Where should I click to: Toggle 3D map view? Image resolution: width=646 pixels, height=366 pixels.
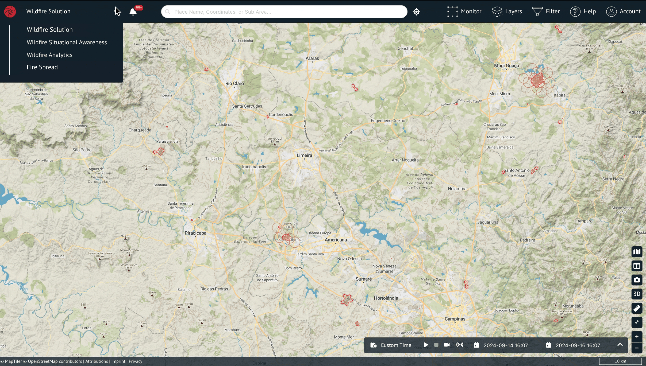coord(637,294)
